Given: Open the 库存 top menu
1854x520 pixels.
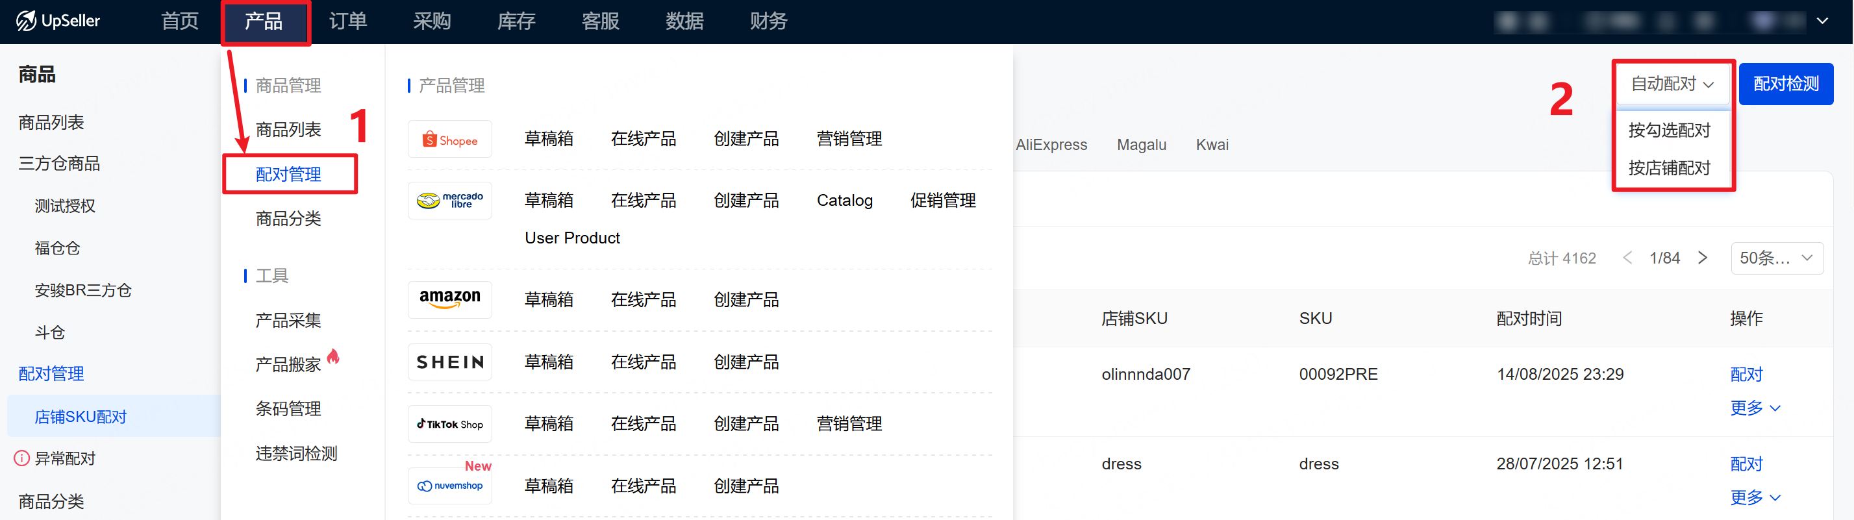Looking at the screenshot, I should tap(516, 21).
